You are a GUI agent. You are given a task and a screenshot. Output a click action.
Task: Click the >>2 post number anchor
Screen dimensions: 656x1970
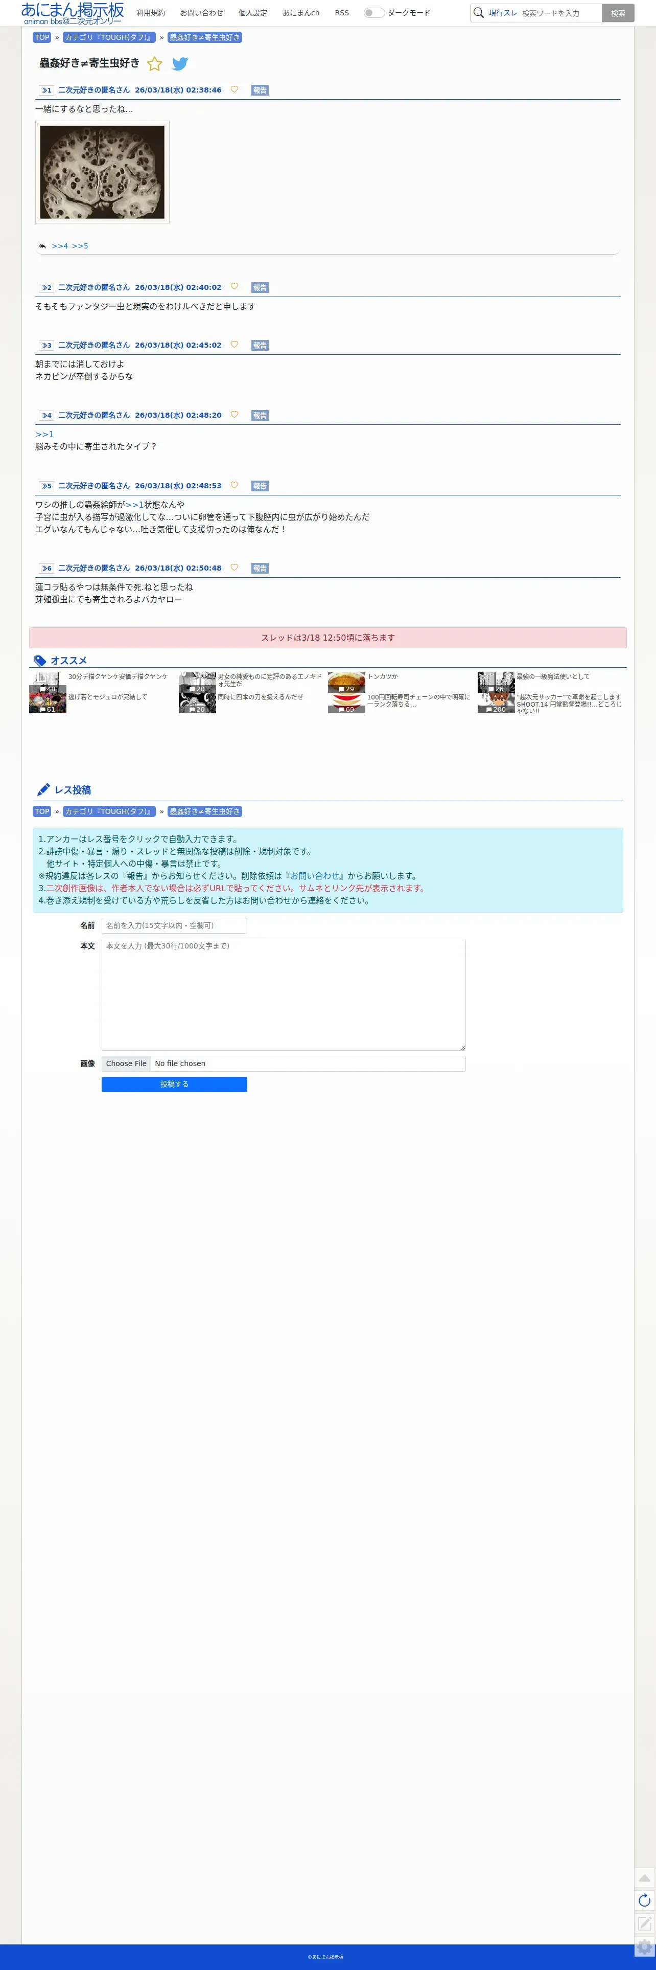(46, 287)
